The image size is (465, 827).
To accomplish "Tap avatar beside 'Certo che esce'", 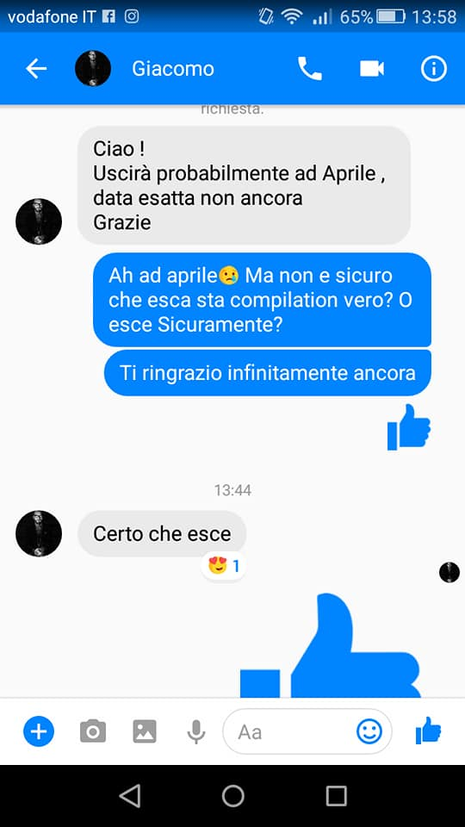I will 39,533.
